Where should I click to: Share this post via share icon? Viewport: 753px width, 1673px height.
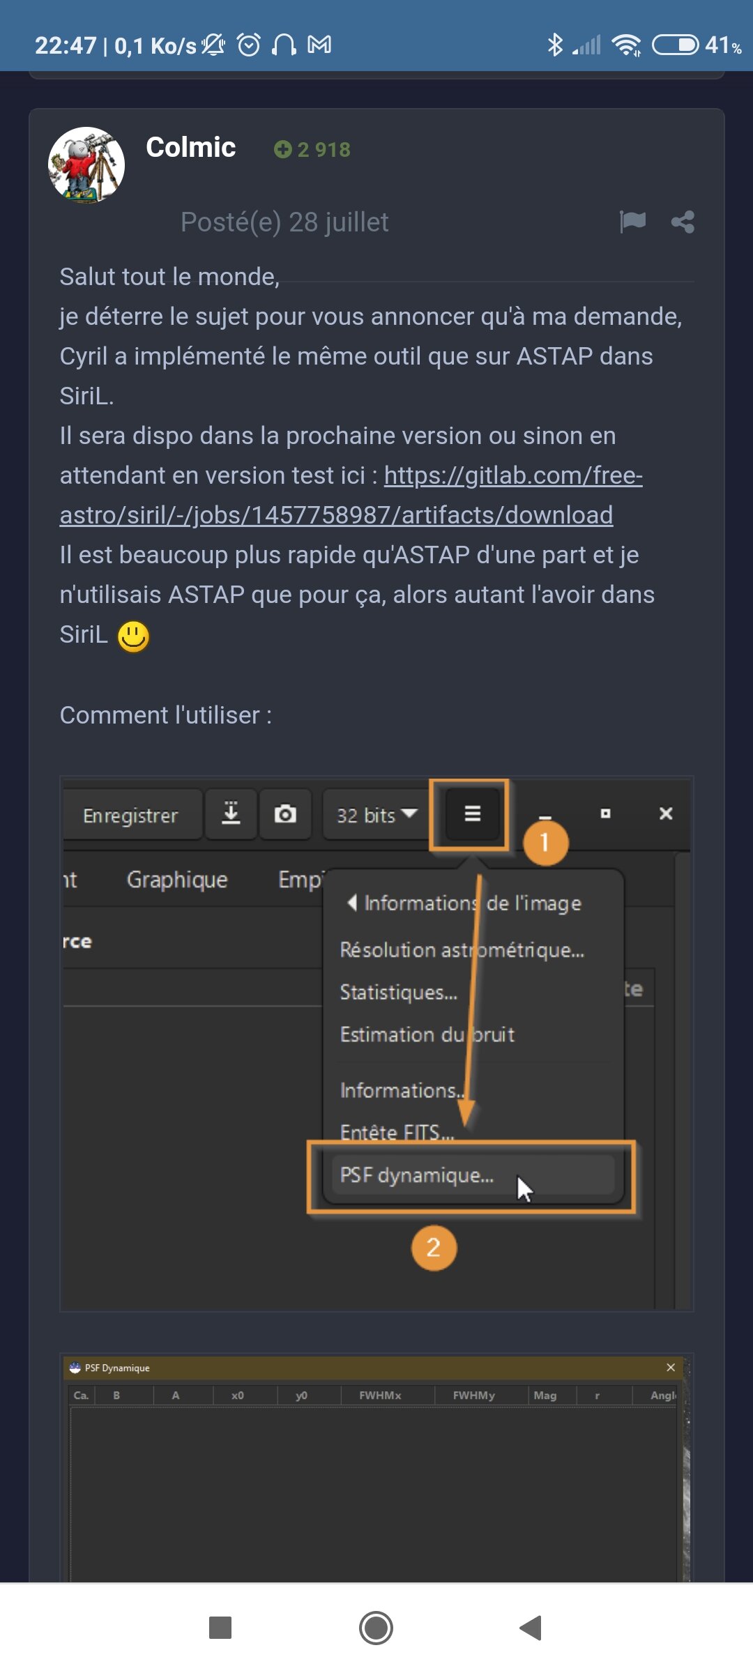683,222
